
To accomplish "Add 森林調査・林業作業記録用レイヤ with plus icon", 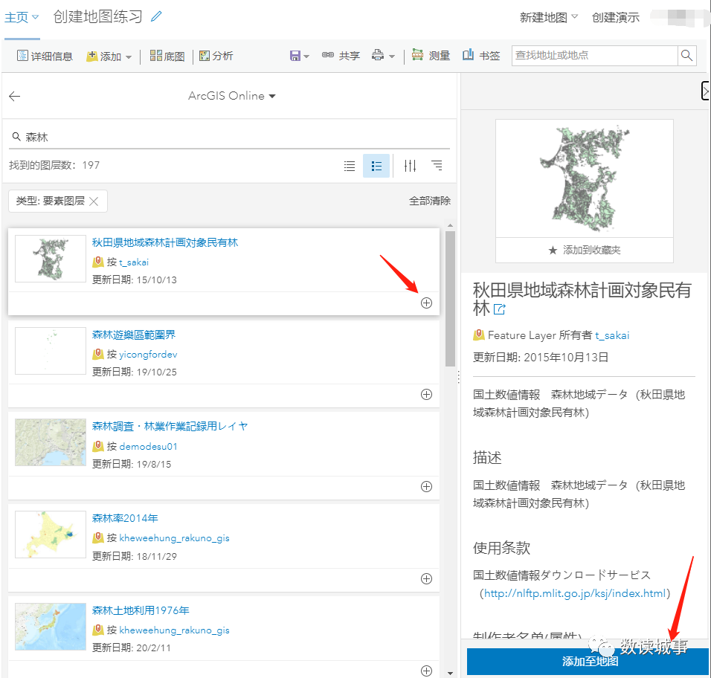I will tap(426, 486).
